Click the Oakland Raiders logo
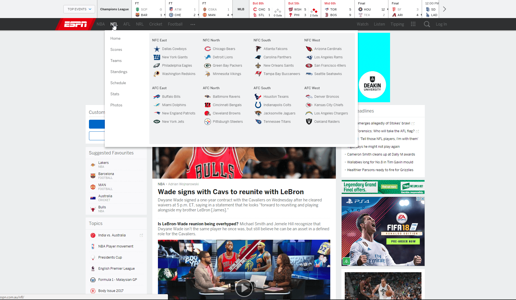Image resolution: width=516 pixels, height=300 pixels. (309, 122)
